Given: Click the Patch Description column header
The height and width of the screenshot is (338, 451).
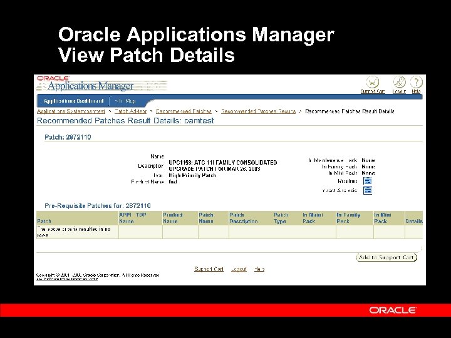Looking at the screenshot, I should coord(243,218).
